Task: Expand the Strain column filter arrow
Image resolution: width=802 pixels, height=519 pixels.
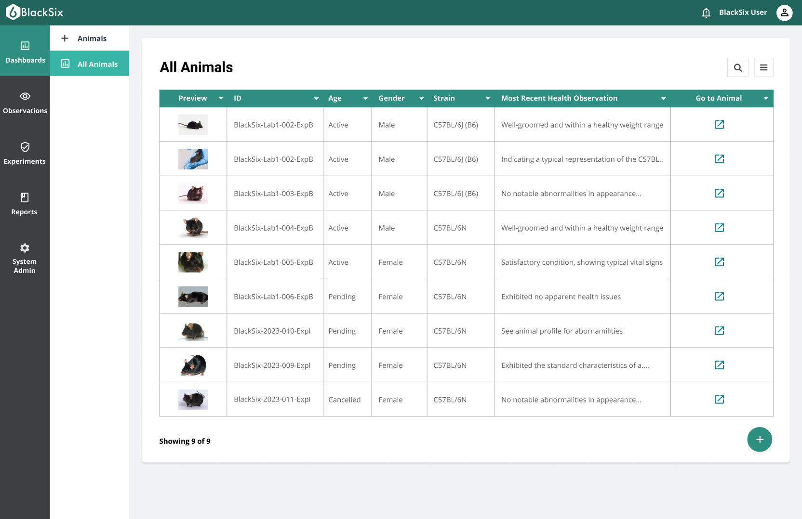Action: coord(488,98)
